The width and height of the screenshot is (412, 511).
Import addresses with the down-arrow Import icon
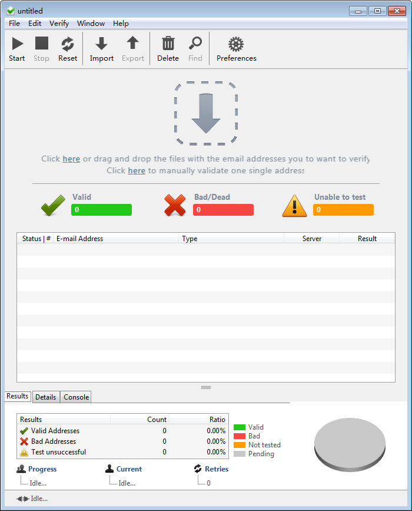102,44
